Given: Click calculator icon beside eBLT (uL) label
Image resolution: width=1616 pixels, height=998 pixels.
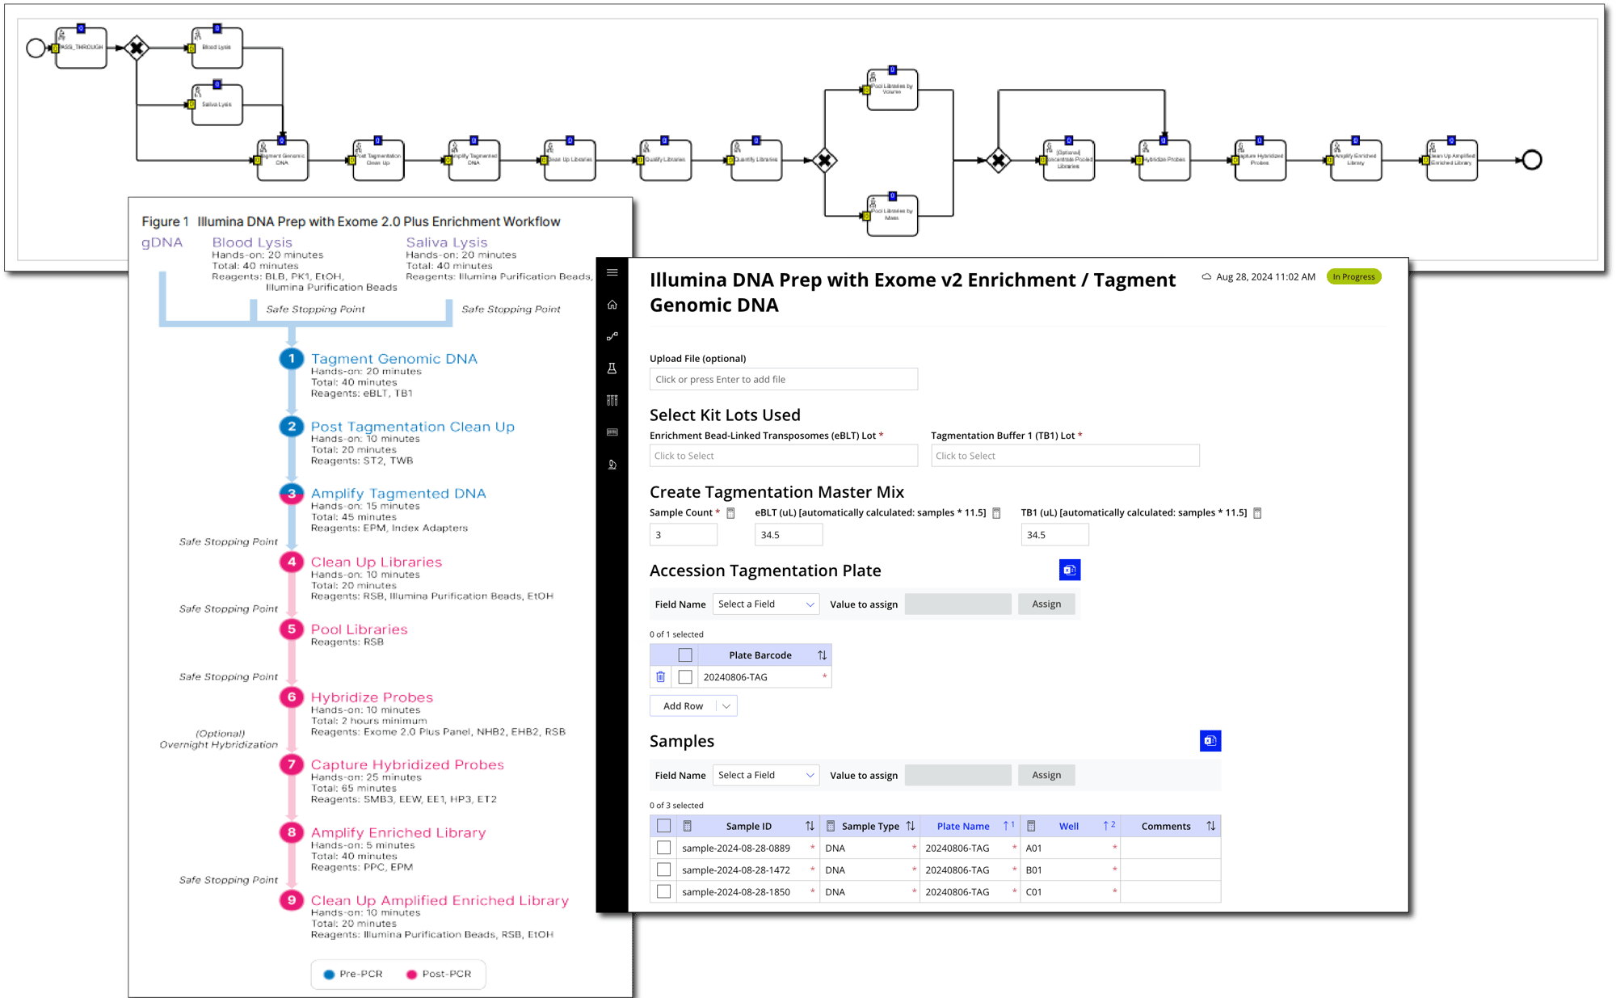Looking at the screenshot, I should tap(996, 513).
